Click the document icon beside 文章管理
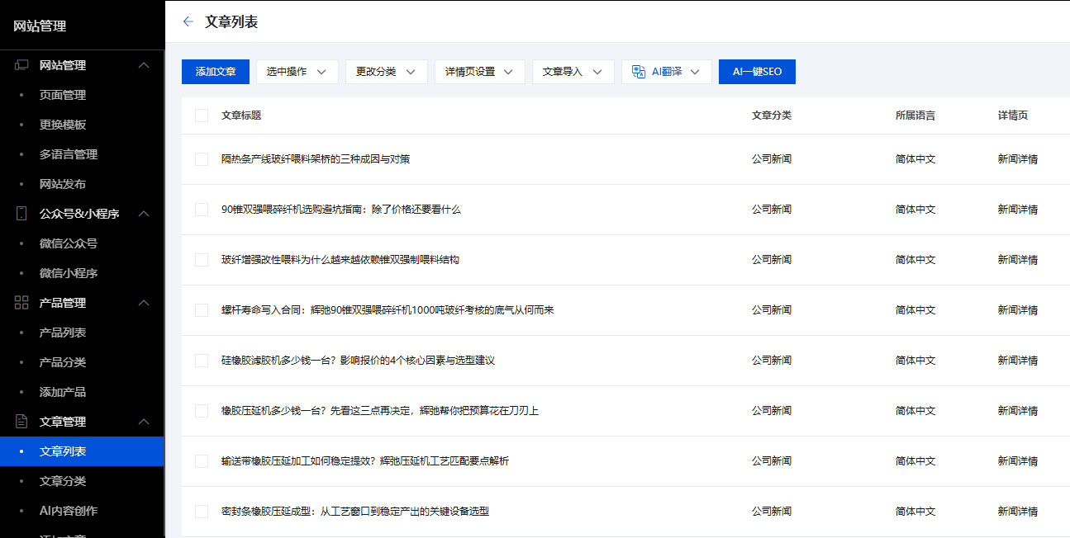Viewport: 1070px width, 538px height. [x=21, y=422]
